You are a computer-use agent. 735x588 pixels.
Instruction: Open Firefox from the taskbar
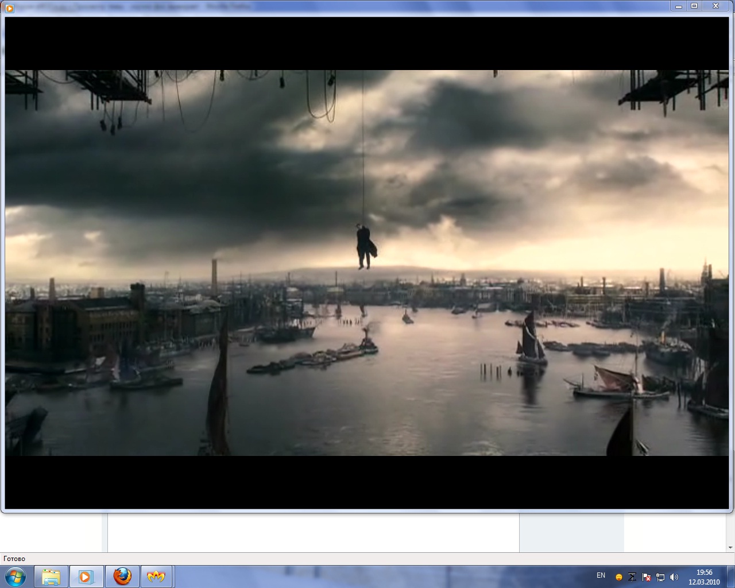[122, 577]
